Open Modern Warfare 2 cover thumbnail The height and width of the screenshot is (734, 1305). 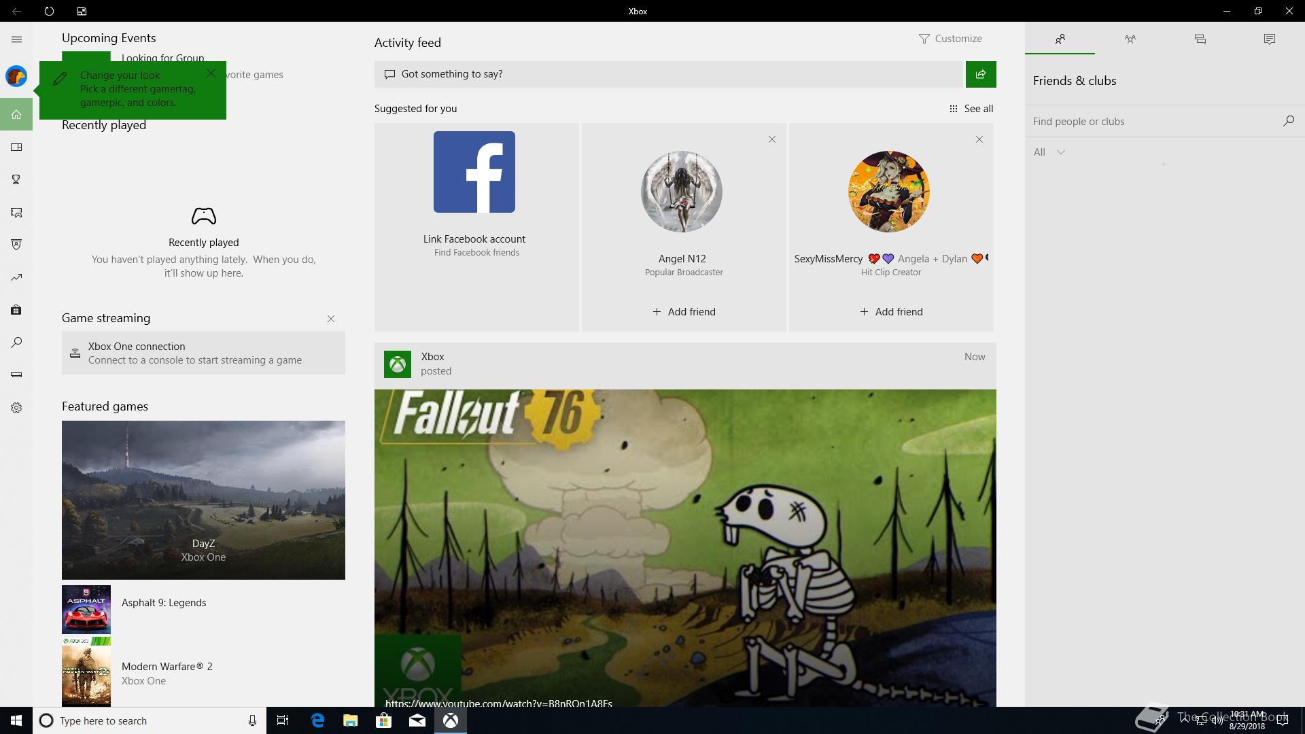(86, 672)
